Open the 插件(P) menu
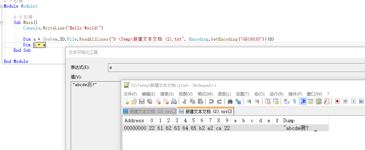 pos(295,94)
